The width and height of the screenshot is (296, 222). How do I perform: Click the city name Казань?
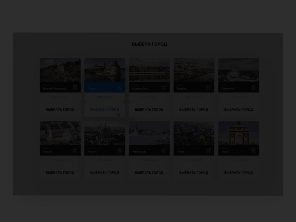(92, 152)
